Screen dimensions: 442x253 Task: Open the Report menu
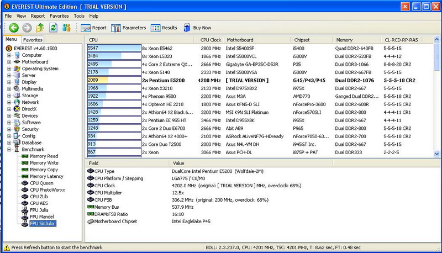point(38,16)
